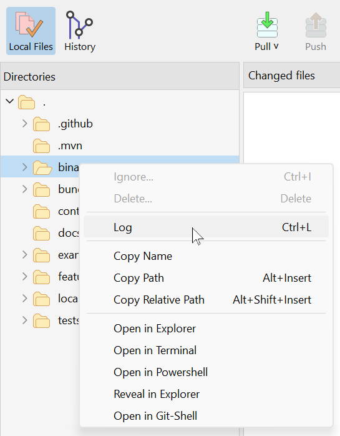Click the Changed files panel header
340x436 pixels.
292,76
